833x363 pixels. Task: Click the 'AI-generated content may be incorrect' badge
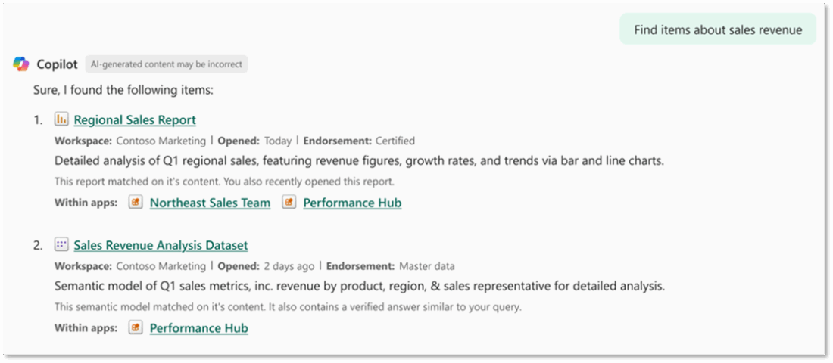point(167,64)
